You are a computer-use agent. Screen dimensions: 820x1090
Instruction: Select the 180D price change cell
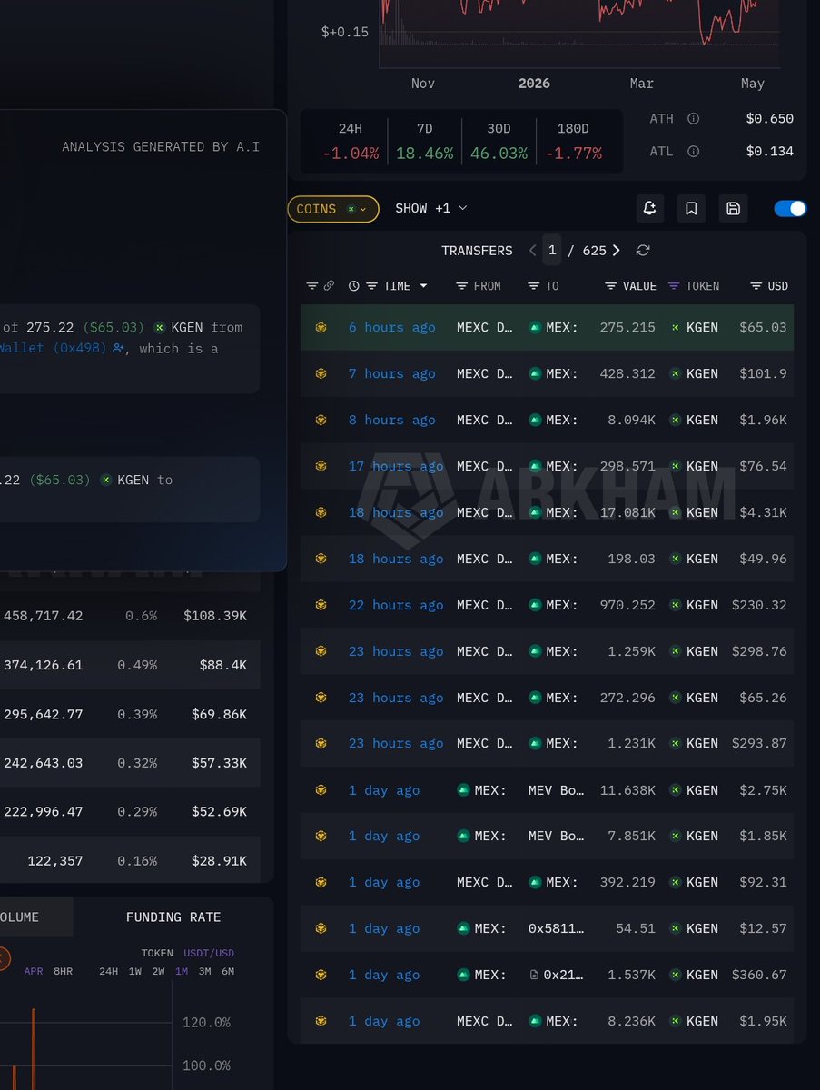point(573,143)
